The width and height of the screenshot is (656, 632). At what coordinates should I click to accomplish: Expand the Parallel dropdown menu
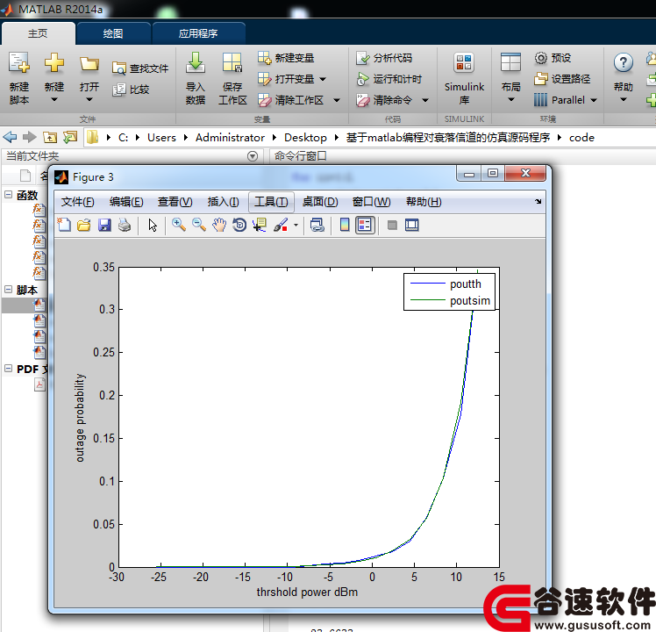[x=594, y=100]
